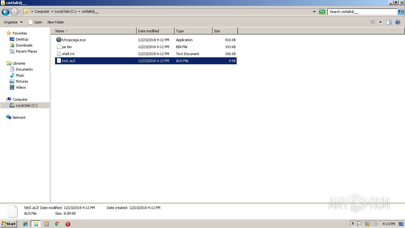Create a New folder
This screenshot has height=228, width=405.
tap(56, 22)
